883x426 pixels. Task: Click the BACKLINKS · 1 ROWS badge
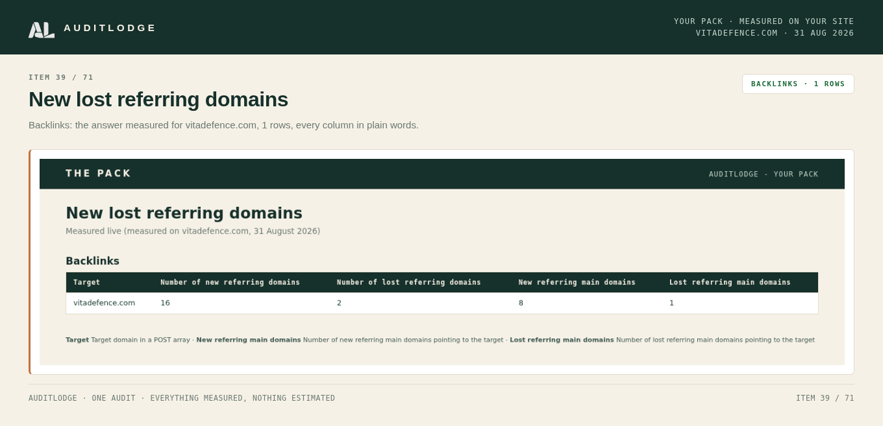coord(798,84)
